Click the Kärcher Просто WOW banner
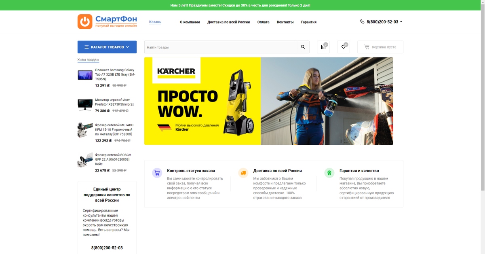Screen dimensions: 485x254 (268, 101)
